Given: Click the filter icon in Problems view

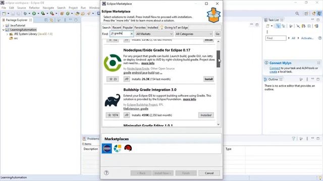Looking at the screenshot, I should (294, 139).
